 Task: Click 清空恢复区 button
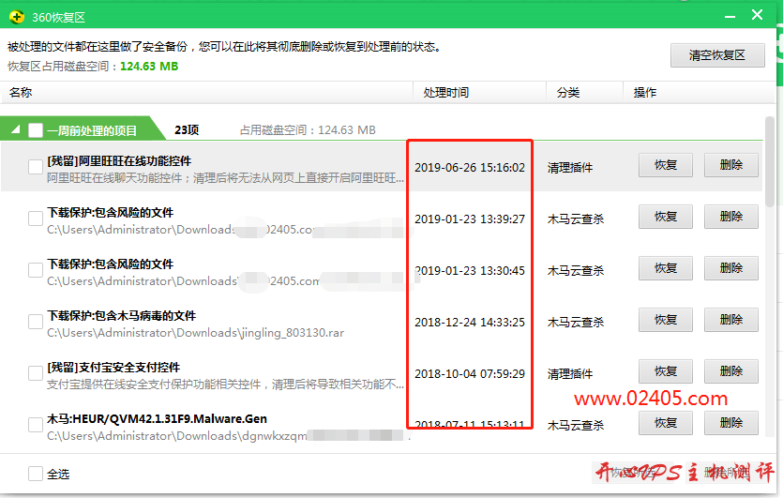[x=717, y=55]
